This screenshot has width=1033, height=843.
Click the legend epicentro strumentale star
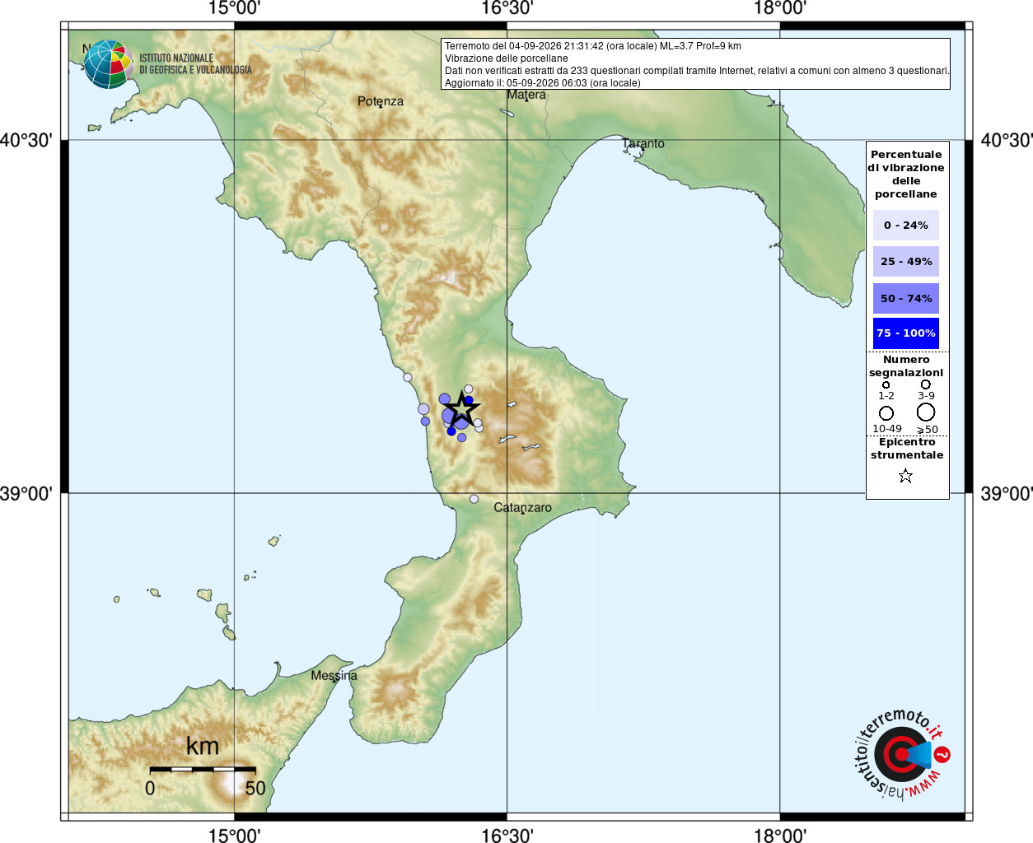click(x=905, y=476)
